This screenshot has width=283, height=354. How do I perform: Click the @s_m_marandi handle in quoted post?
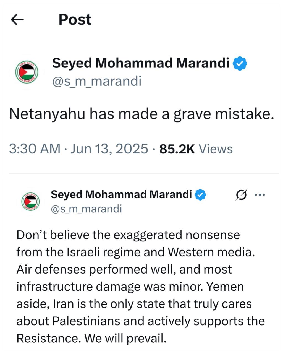click(86, 209)
